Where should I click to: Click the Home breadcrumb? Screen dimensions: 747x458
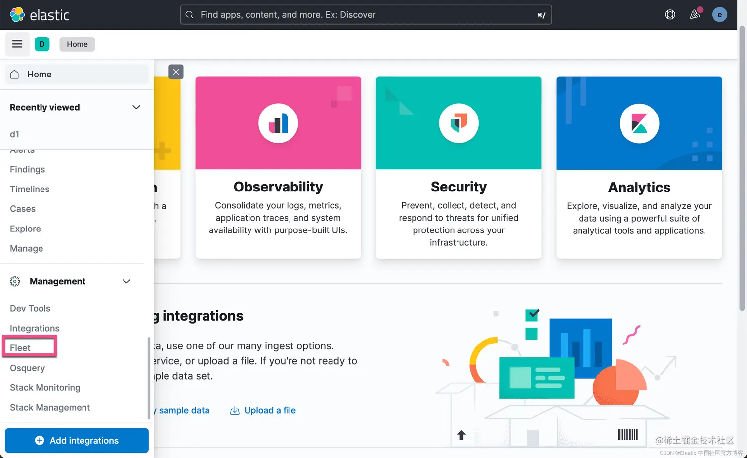tap(77, 44)
